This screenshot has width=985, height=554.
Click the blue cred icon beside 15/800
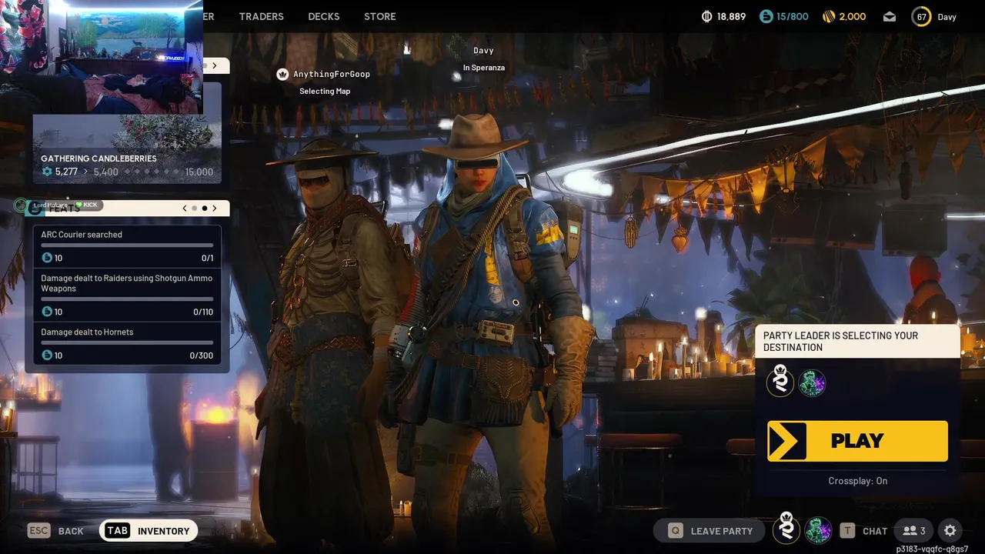(766, 16)
